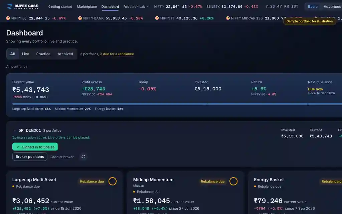Click Rebalance due badge on Largecap Multi Asset
The image size is (342, 214).
[92, 182]
